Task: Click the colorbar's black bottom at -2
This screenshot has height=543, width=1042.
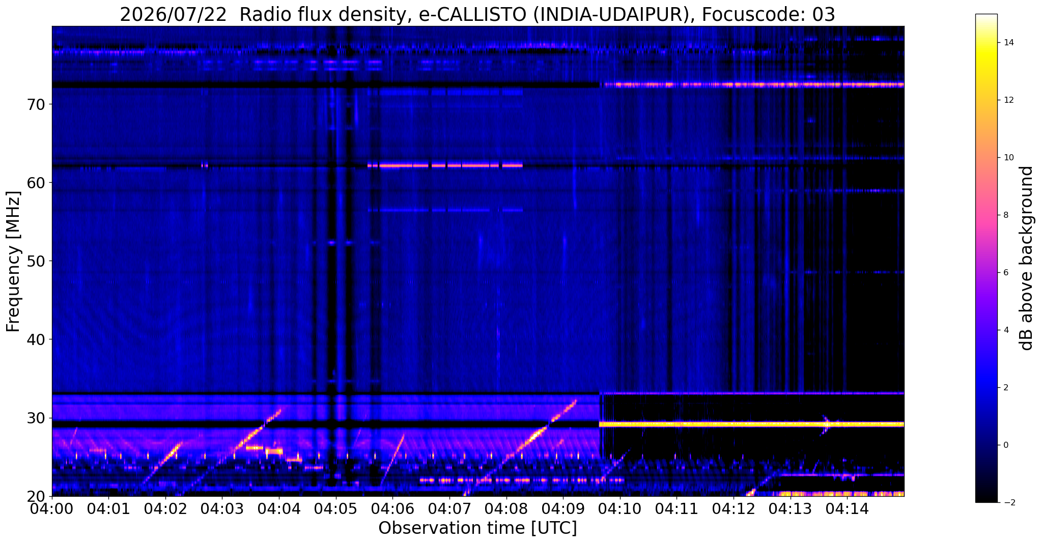Action: click(x=986, y=498)
